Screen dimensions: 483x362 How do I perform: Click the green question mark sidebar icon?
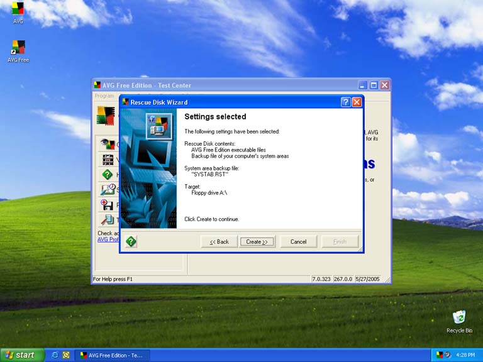point(107,175)
